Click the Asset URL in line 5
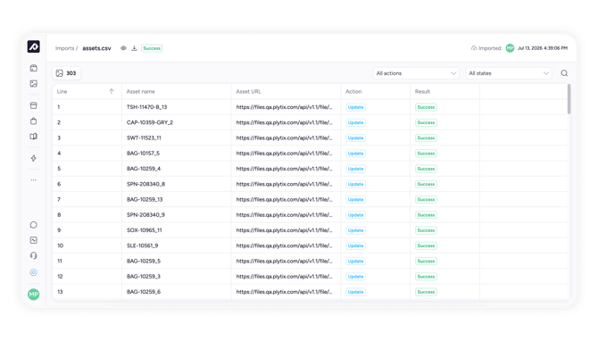This screenshot has height=341, width=598. point(284,169)
